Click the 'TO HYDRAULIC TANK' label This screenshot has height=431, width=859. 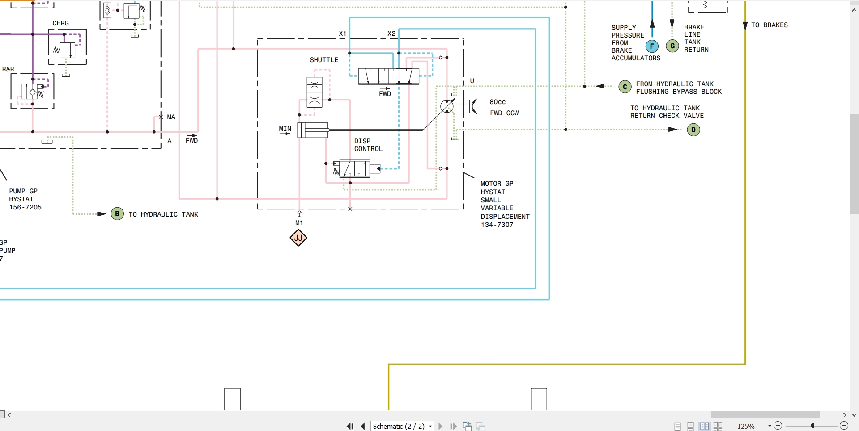(x=163, y=214)
